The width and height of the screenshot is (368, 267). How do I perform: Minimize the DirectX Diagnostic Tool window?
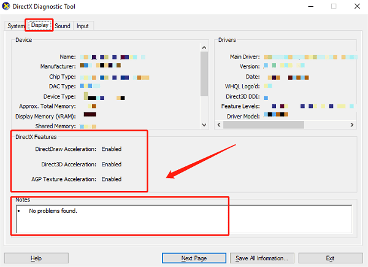pos(311,6)
